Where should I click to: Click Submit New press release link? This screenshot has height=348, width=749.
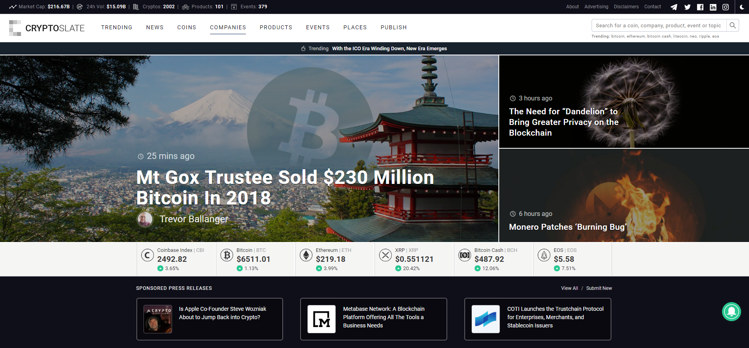(599, 288)
